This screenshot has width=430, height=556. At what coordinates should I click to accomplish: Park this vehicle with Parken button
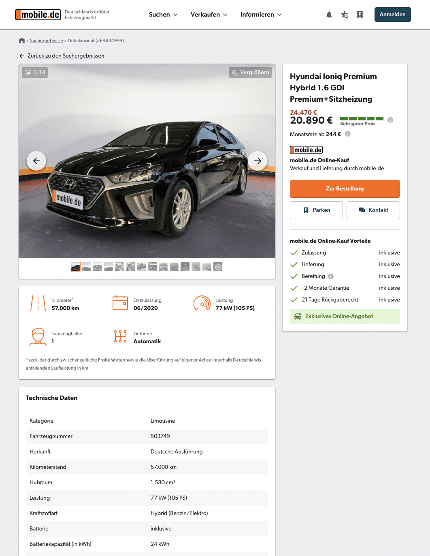click(x=316, y=210)
